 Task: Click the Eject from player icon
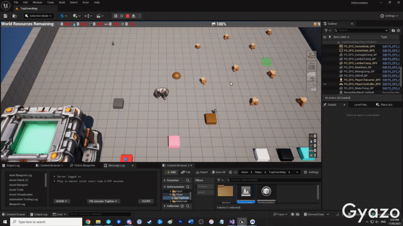[x=133, y=16]
